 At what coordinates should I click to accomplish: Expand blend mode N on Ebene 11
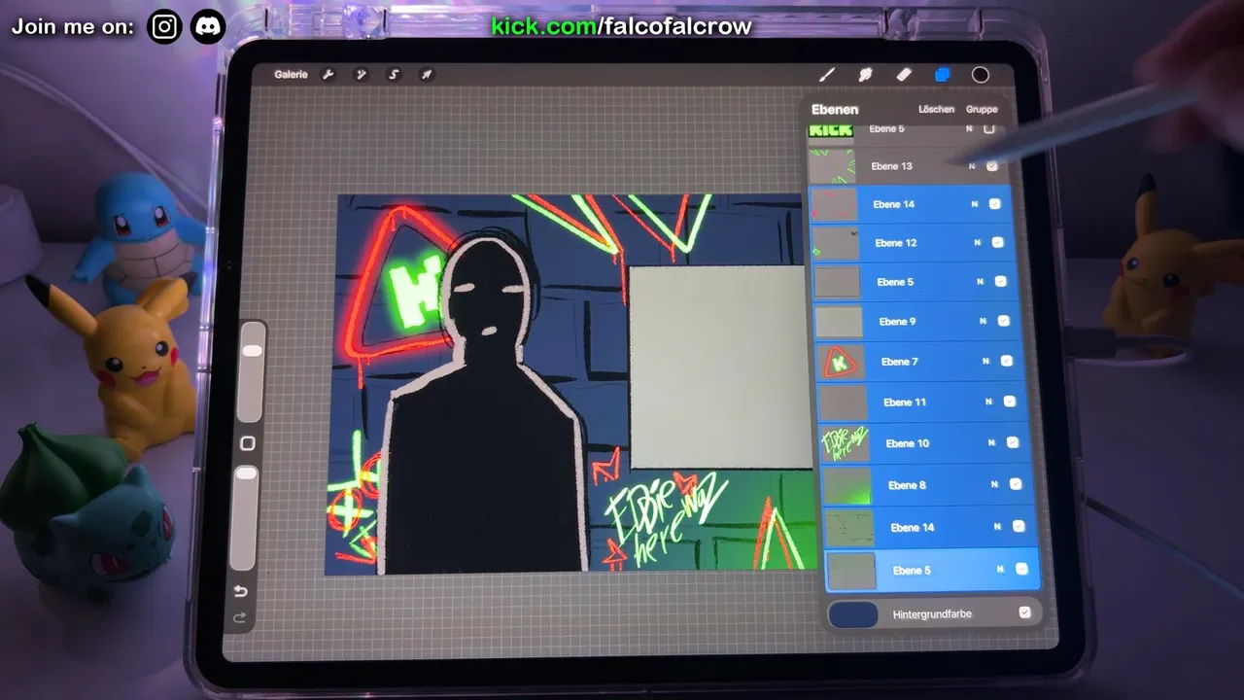pyautogui.click(x=988, y=402)
